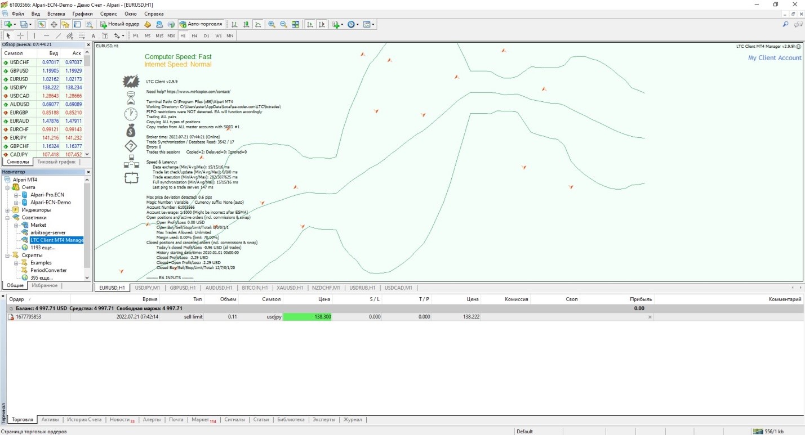Image resolution: width=805 pixels, height=435 pixels.
Task: Expand the Alpari-Pro.ECN account node
Action: [x=16, y=195]
